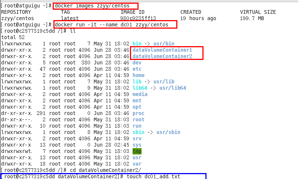Screen dimensions: 298x179
Task: Click the IMAGE ID column header
Action: pos(133,12)
